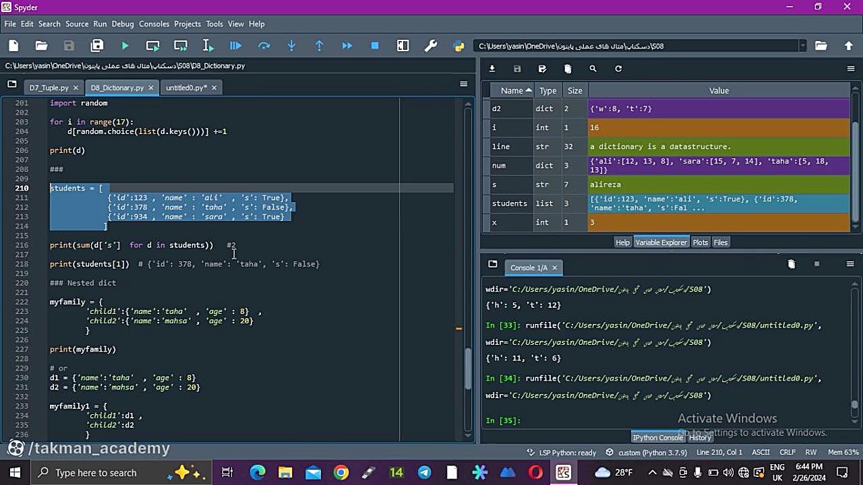Image resolution: width=863 pixels, height=485 pixels.
Task: Sort variables by Name column header
Action: 512,90
